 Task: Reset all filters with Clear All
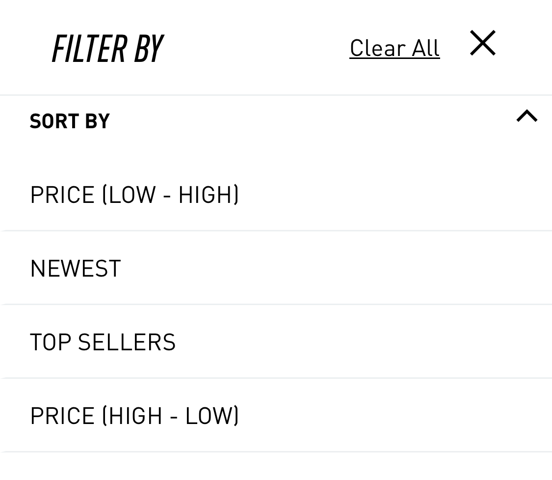tap(394, 48)
